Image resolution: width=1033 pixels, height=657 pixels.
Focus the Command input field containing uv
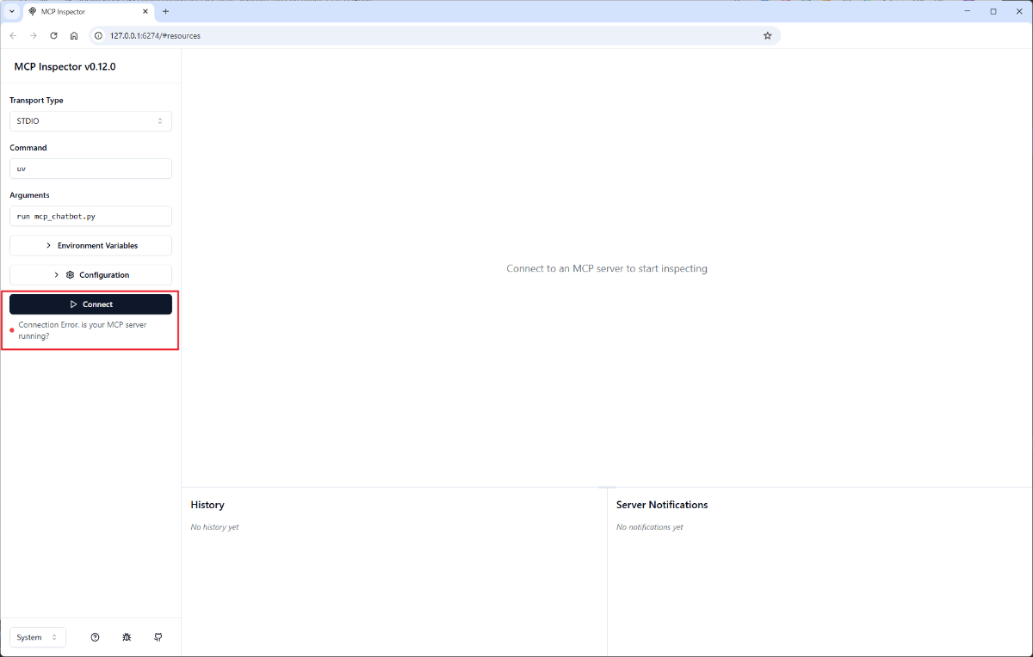tap(90, 169)
